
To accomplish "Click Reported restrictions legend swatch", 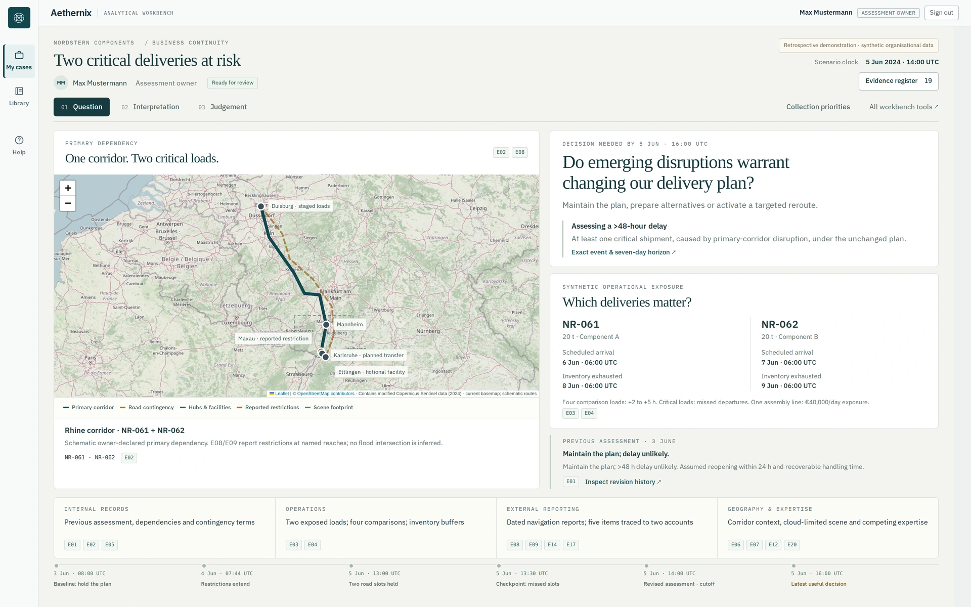I will point(239,408).
